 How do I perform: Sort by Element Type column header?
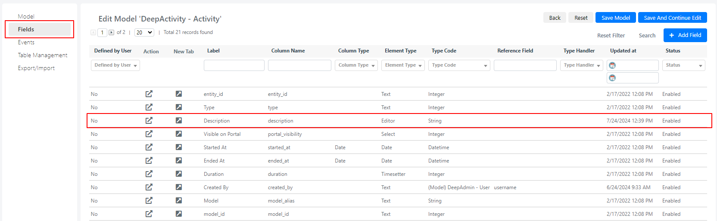coord(400,51)
